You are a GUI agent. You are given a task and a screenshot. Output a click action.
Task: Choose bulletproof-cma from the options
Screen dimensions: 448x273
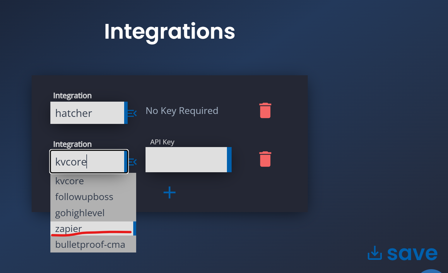(x=90, y=244)
